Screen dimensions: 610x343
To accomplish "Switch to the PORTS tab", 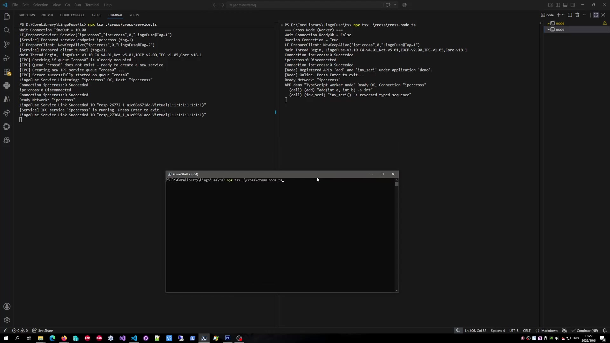I will (134, 15).
